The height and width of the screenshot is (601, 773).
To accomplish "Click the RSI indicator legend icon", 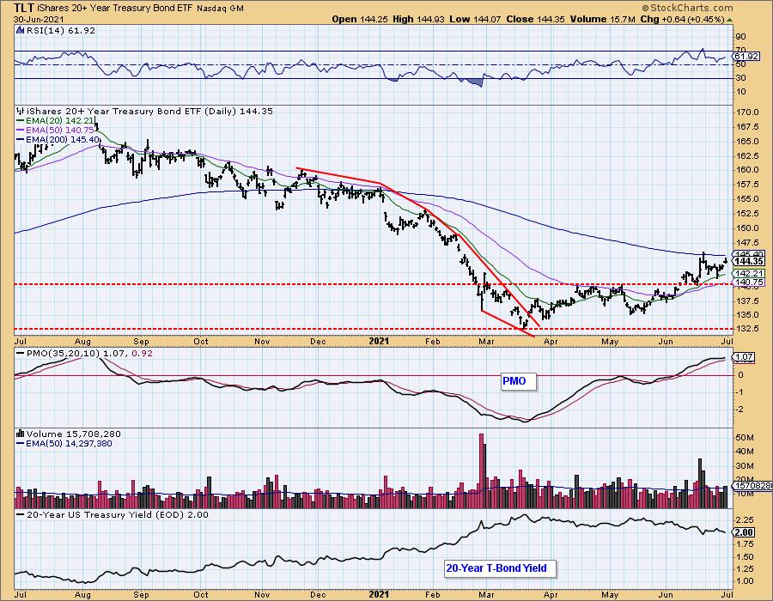I will click(20, 30).
